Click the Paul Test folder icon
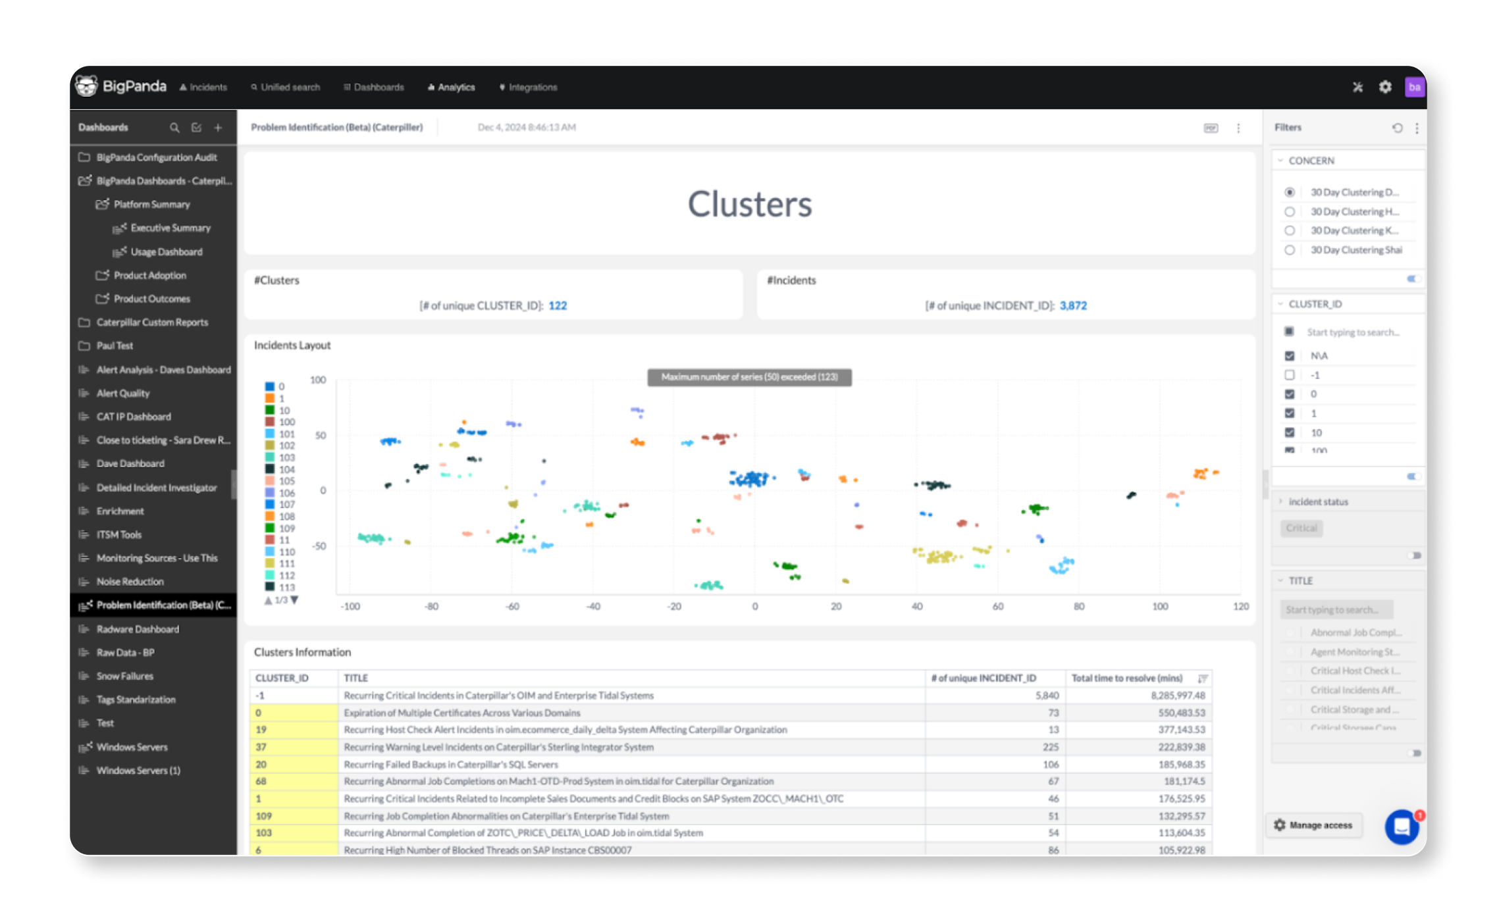1497x920 pixels. click(84, 346)
